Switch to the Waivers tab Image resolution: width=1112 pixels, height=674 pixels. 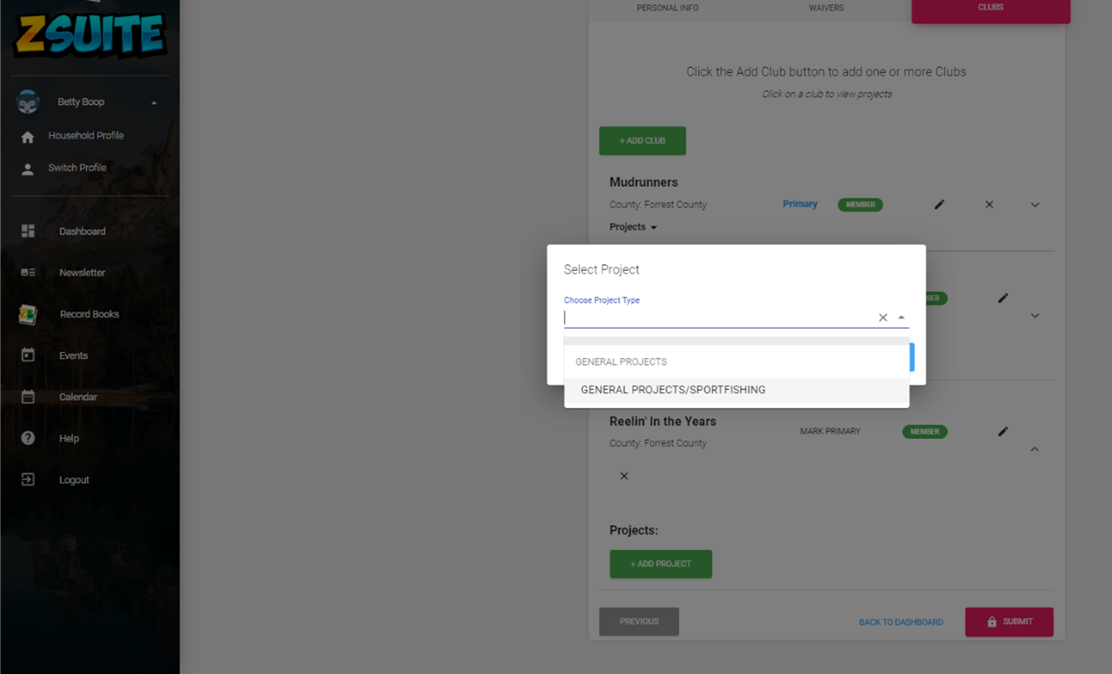tap(826, 8)
